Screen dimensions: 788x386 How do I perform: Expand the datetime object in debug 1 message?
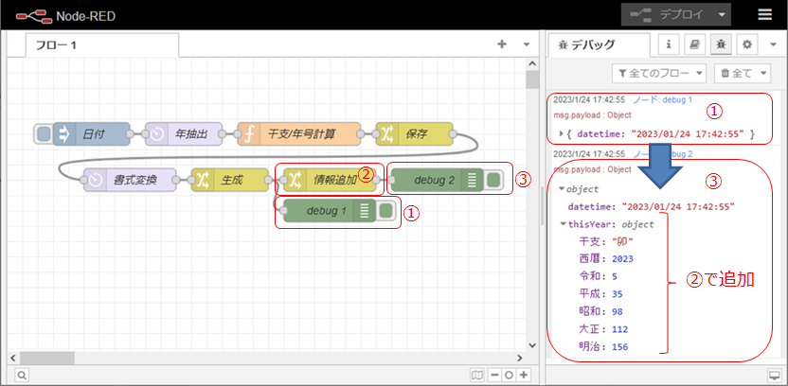click(564, 134)
